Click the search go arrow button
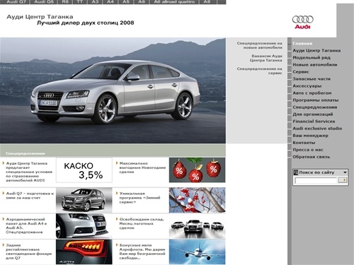354x265 pixels. (343, 180)
